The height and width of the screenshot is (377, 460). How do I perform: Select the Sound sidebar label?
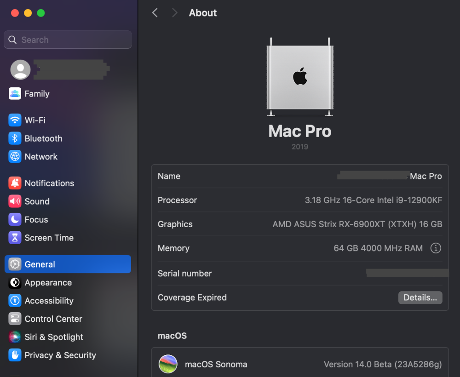37,201
